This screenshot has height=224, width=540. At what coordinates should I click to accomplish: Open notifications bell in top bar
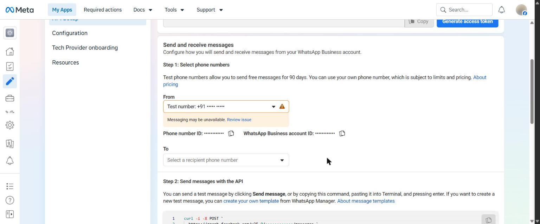pyautogui.click(x=502, y=10)
